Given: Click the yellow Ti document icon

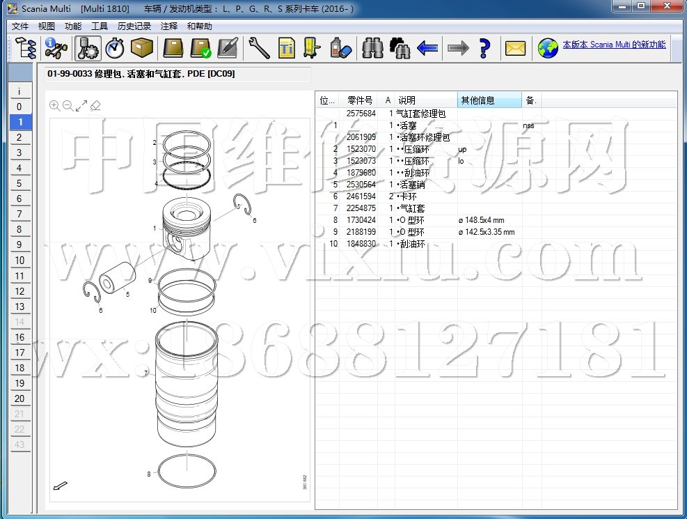Looking at the screenshot, I should point(287,48).
